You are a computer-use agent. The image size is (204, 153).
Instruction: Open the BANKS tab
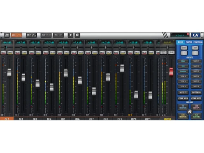[x=180, y=42]
